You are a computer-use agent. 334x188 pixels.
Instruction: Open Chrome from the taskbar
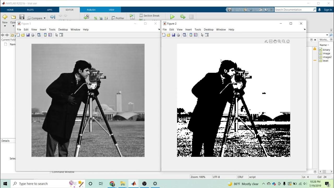pyautogui.click(x=112, y=184)
